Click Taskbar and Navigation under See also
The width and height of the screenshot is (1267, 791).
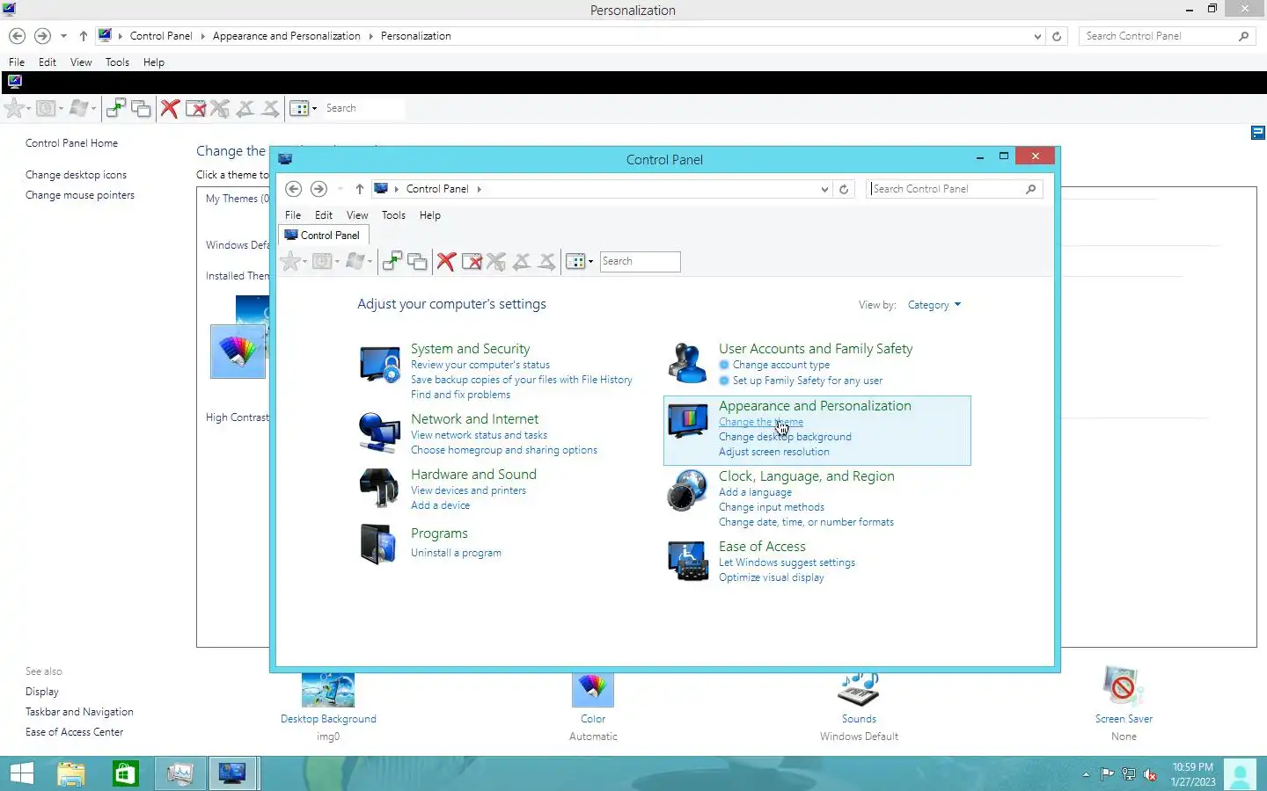tap(79, 712)
